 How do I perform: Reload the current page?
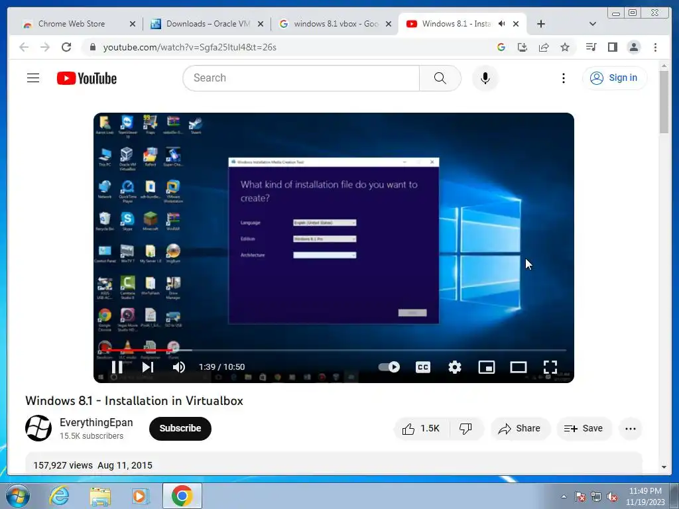tap(66, 47)
